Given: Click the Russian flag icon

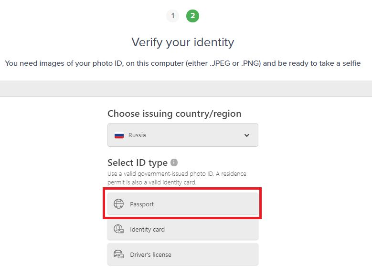Looking at the screenshot, I should tap(119, 135).
